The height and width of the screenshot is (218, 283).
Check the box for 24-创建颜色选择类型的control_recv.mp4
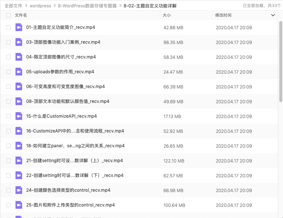tap(8, 190)
